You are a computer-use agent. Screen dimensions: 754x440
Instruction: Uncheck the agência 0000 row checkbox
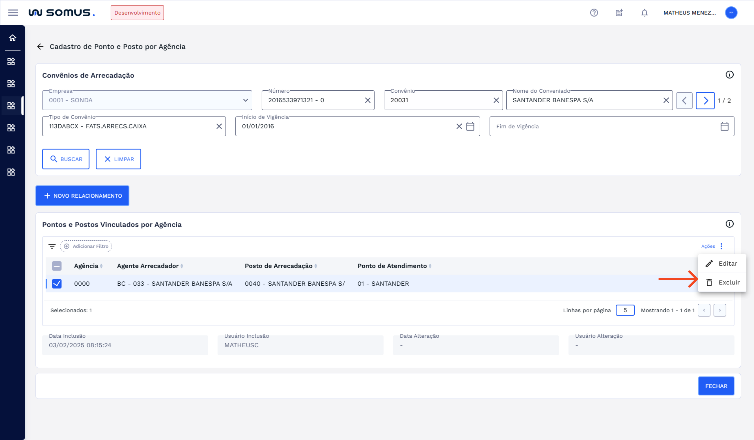coord(57,284)
